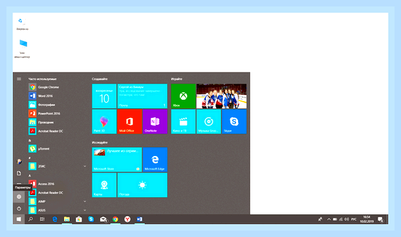This screenshot has height=237, width=401.
Task: Open Task View on the taskbar
Action: pos(42,220)
